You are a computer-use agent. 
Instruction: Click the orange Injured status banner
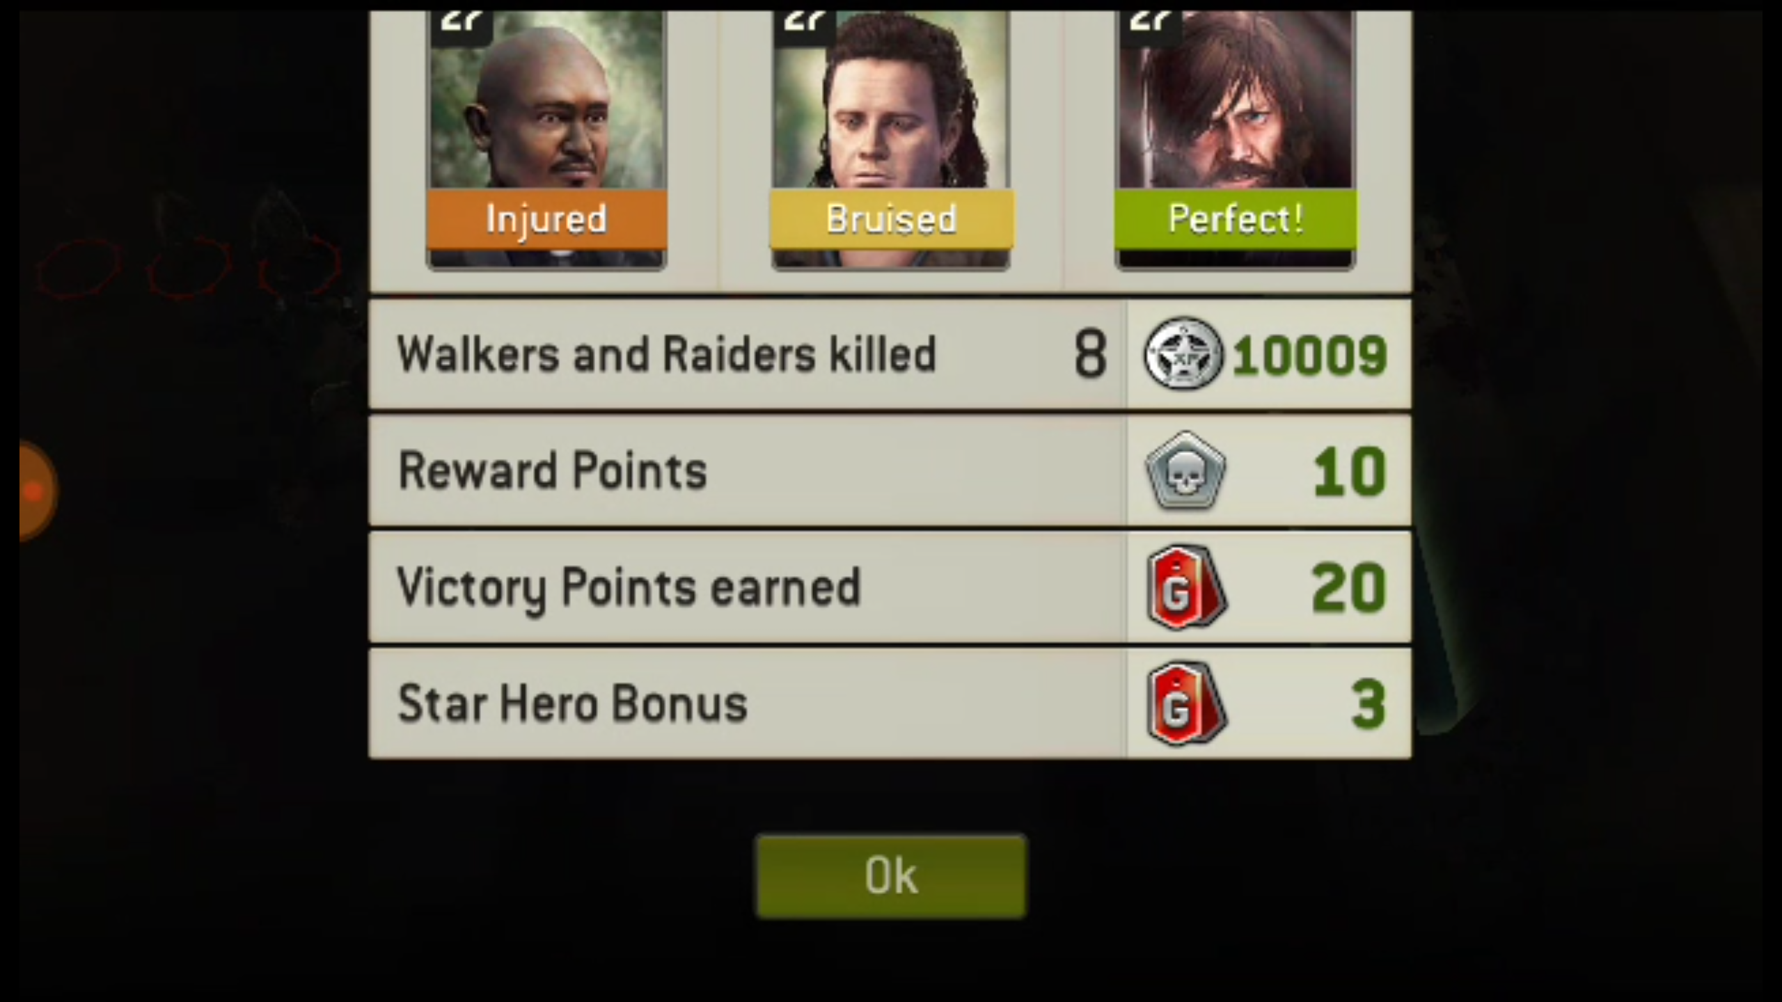[546, 219]
